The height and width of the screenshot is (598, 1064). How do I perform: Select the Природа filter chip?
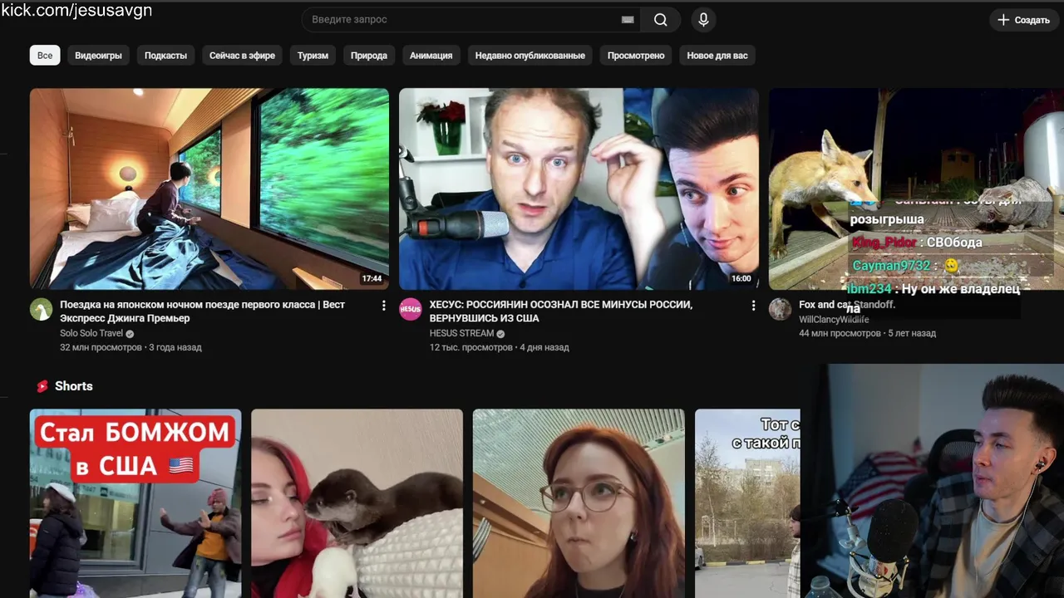click(369, 56)
